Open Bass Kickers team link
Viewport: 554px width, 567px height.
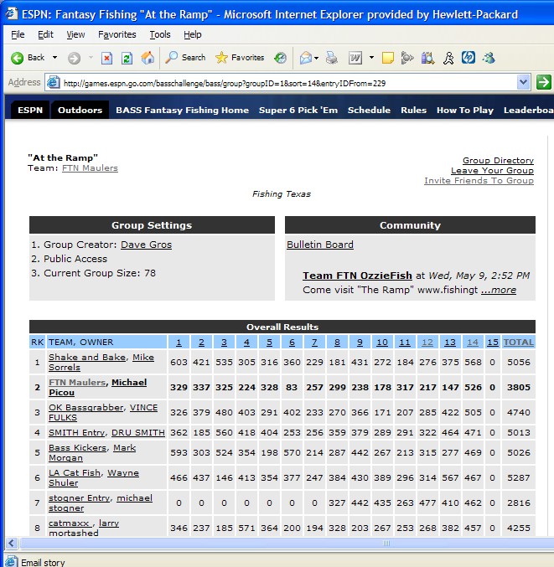click(77, 448)
